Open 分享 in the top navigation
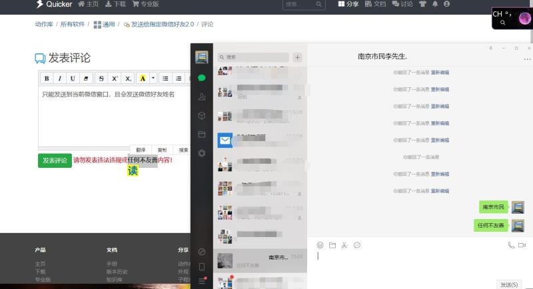533x289 pixels. 348,4
